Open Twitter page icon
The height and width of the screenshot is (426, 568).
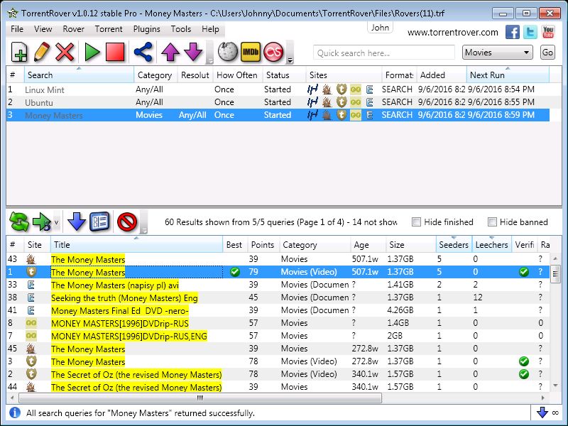coord(530,32)
